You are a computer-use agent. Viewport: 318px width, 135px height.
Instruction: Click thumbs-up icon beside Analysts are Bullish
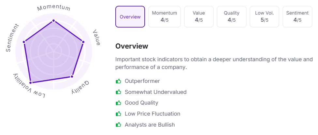pos(119,125)
